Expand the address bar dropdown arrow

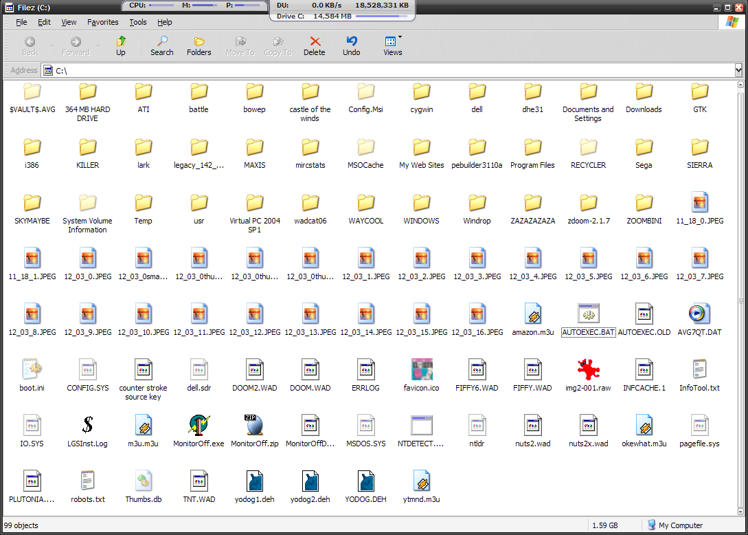click(x=738, y=70)
